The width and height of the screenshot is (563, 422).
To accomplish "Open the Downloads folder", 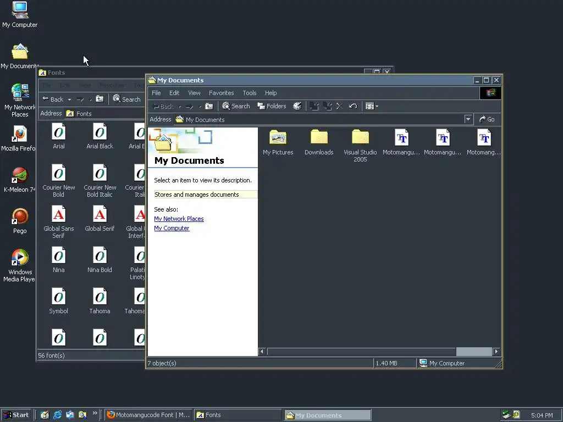I will (x=319, y=142).
